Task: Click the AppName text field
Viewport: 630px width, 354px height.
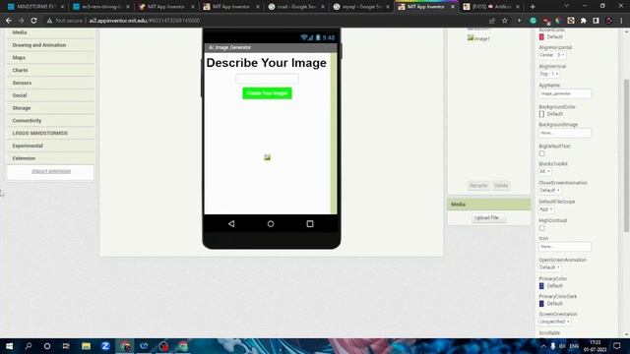Action: point(564,93)
